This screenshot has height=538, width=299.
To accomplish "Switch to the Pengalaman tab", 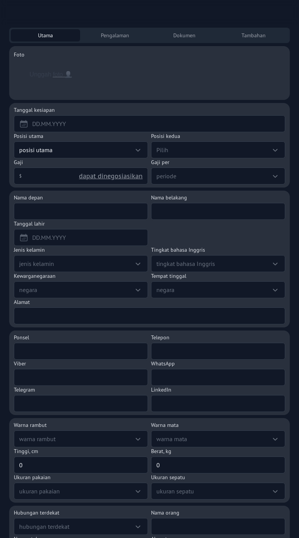I will (x=115, y=35).
